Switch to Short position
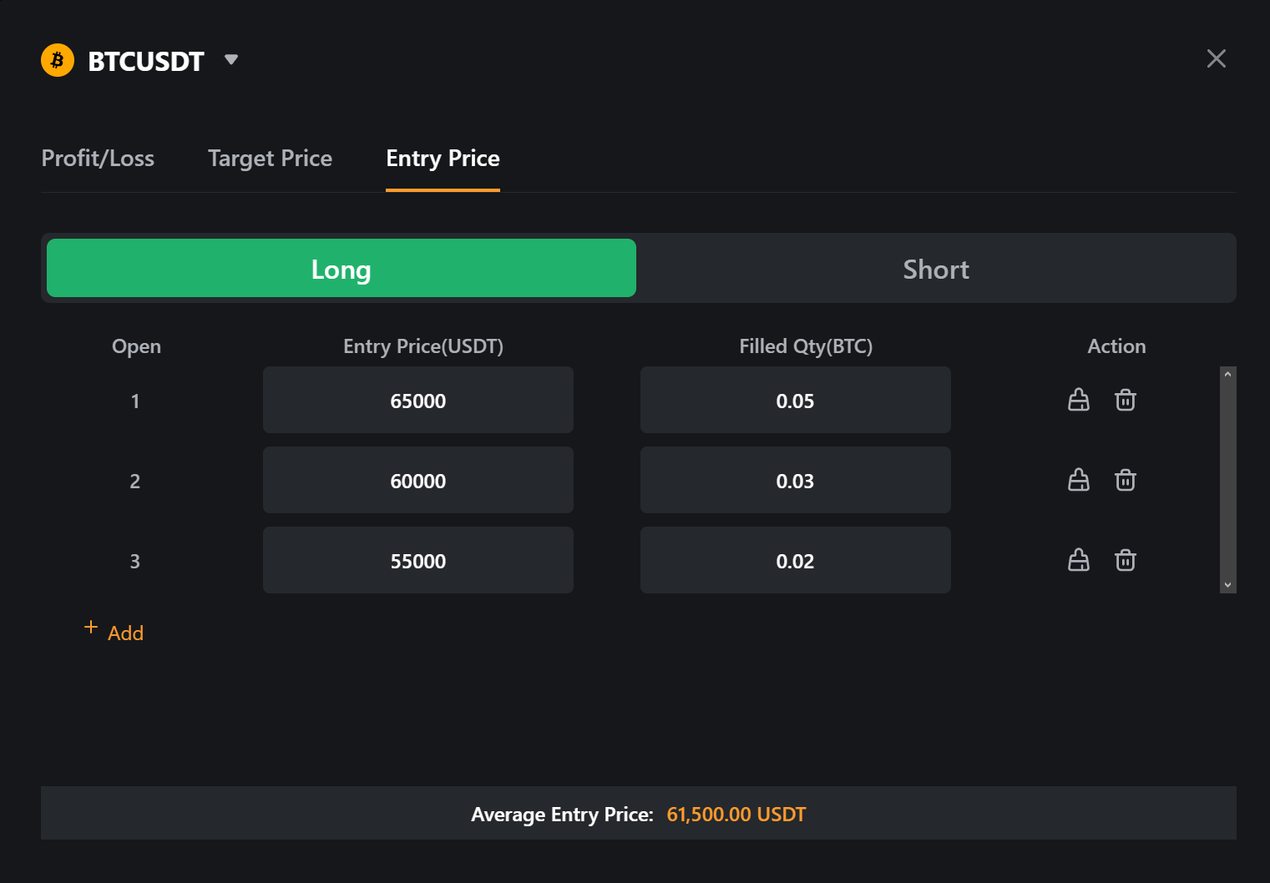The image size is (1270, 883). tap(935, 269)
